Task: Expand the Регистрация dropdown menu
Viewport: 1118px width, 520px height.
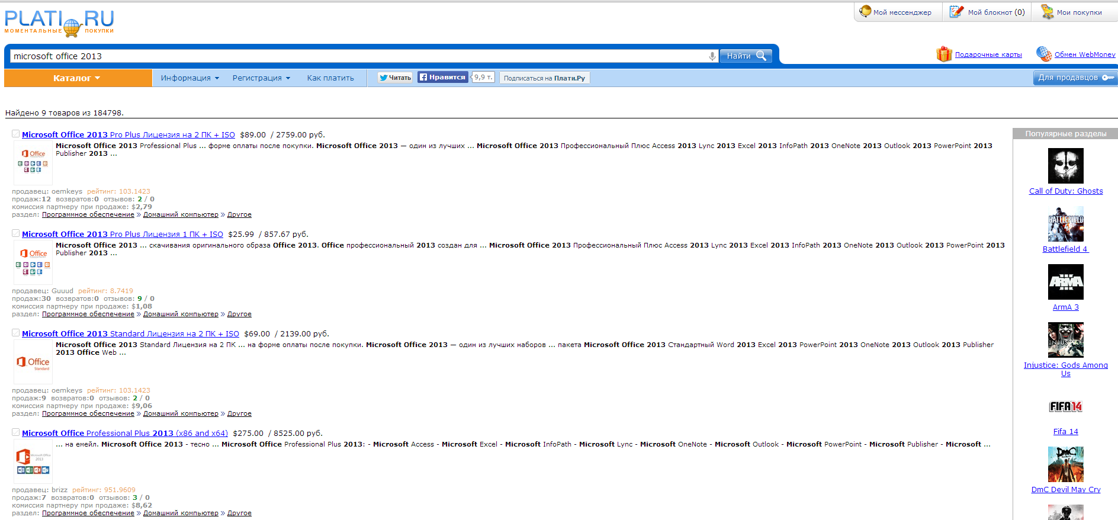Action: (x=261, y=78)
